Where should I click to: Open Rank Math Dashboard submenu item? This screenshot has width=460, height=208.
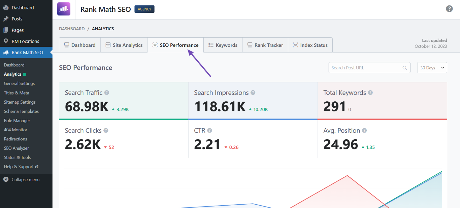point(14,65)
